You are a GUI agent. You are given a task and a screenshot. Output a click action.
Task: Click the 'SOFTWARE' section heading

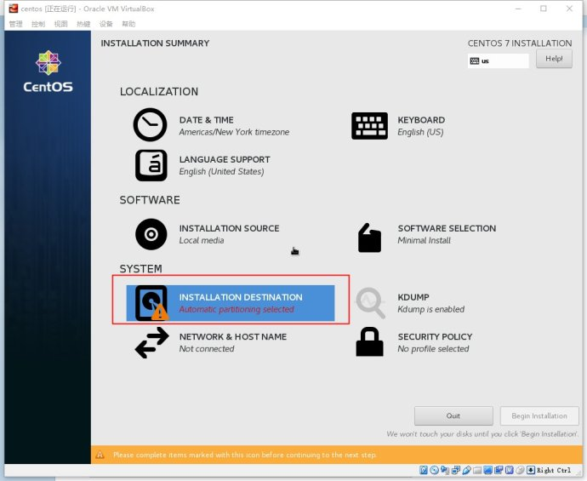tap(150, 200)
